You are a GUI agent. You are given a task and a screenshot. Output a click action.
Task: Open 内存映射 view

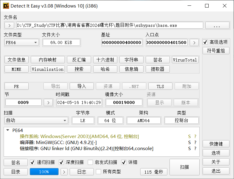pyautogui.click(x=48, y=60)
